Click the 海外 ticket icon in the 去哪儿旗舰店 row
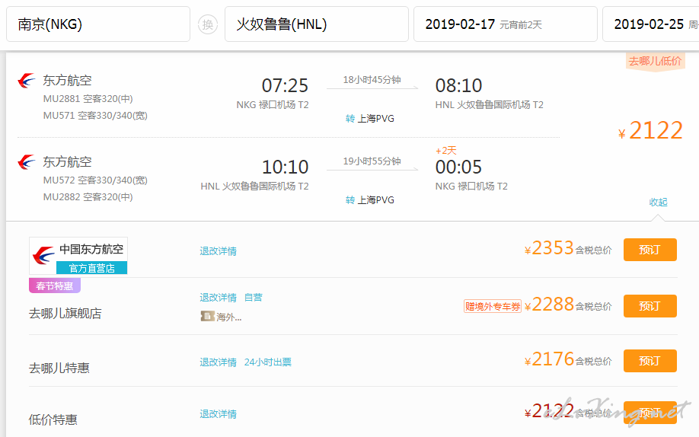The width and height of the screenshot is (699, 437). tap(207, 317)
